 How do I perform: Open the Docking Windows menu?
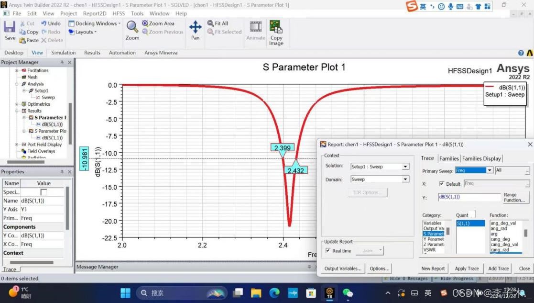[94, 23]
